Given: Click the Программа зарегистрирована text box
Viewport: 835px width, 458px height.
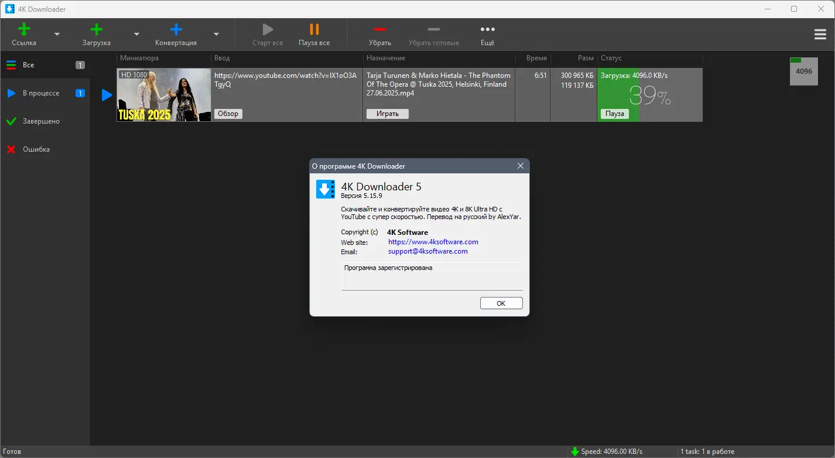Looking at the screenshot, I should coord(432,276).
